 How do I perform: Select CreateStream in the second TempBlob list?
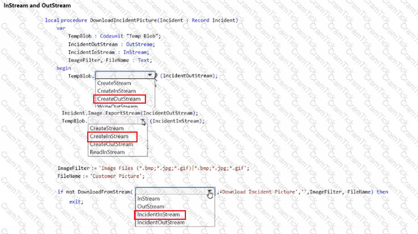(107, 128)
